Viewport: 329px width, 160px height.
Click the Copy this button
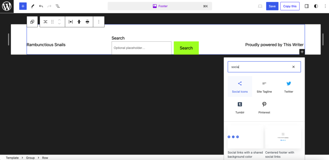(290, 6)
